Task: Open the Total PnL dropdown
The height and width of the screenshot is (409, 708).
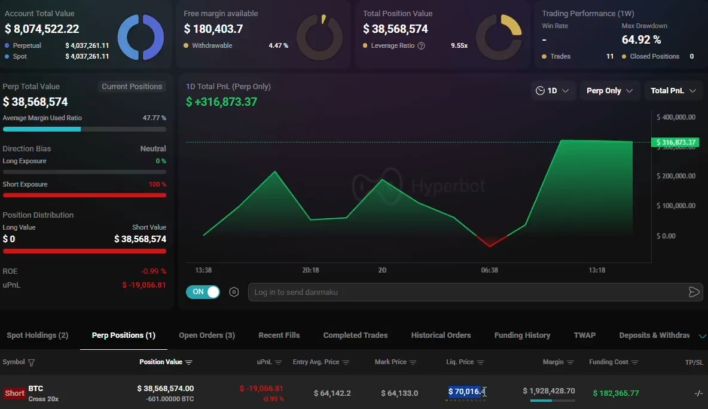Action: (x=673, y=91)
